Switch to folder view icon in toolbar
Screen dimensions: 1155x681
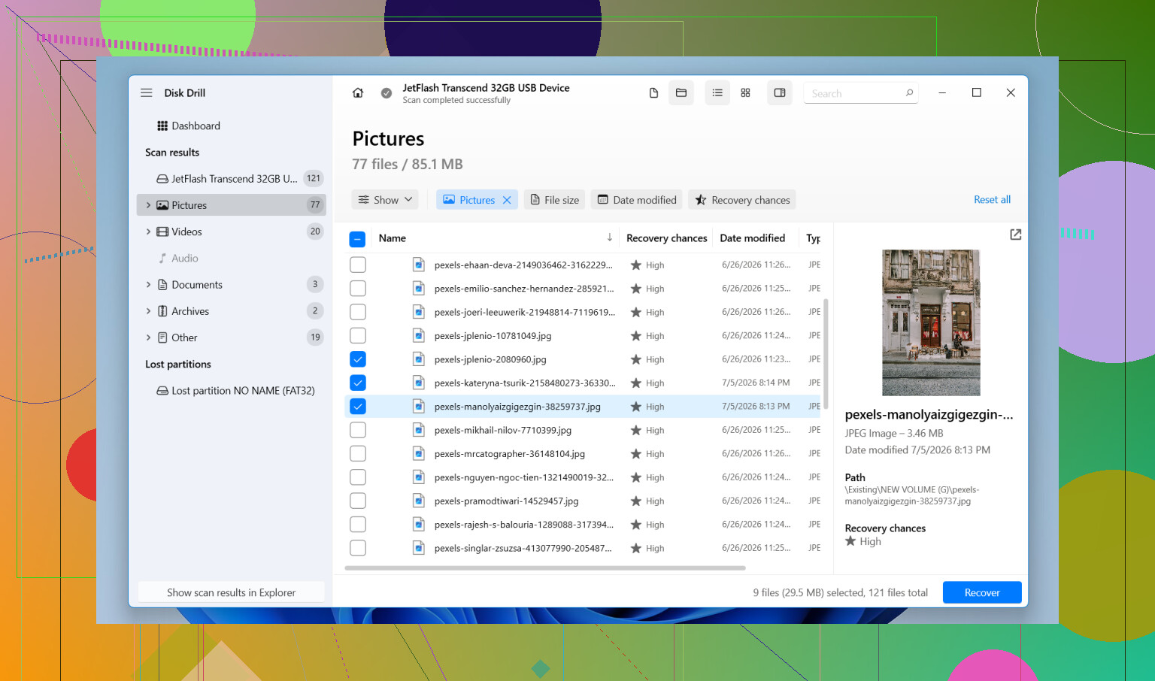(x=681, y=93)
